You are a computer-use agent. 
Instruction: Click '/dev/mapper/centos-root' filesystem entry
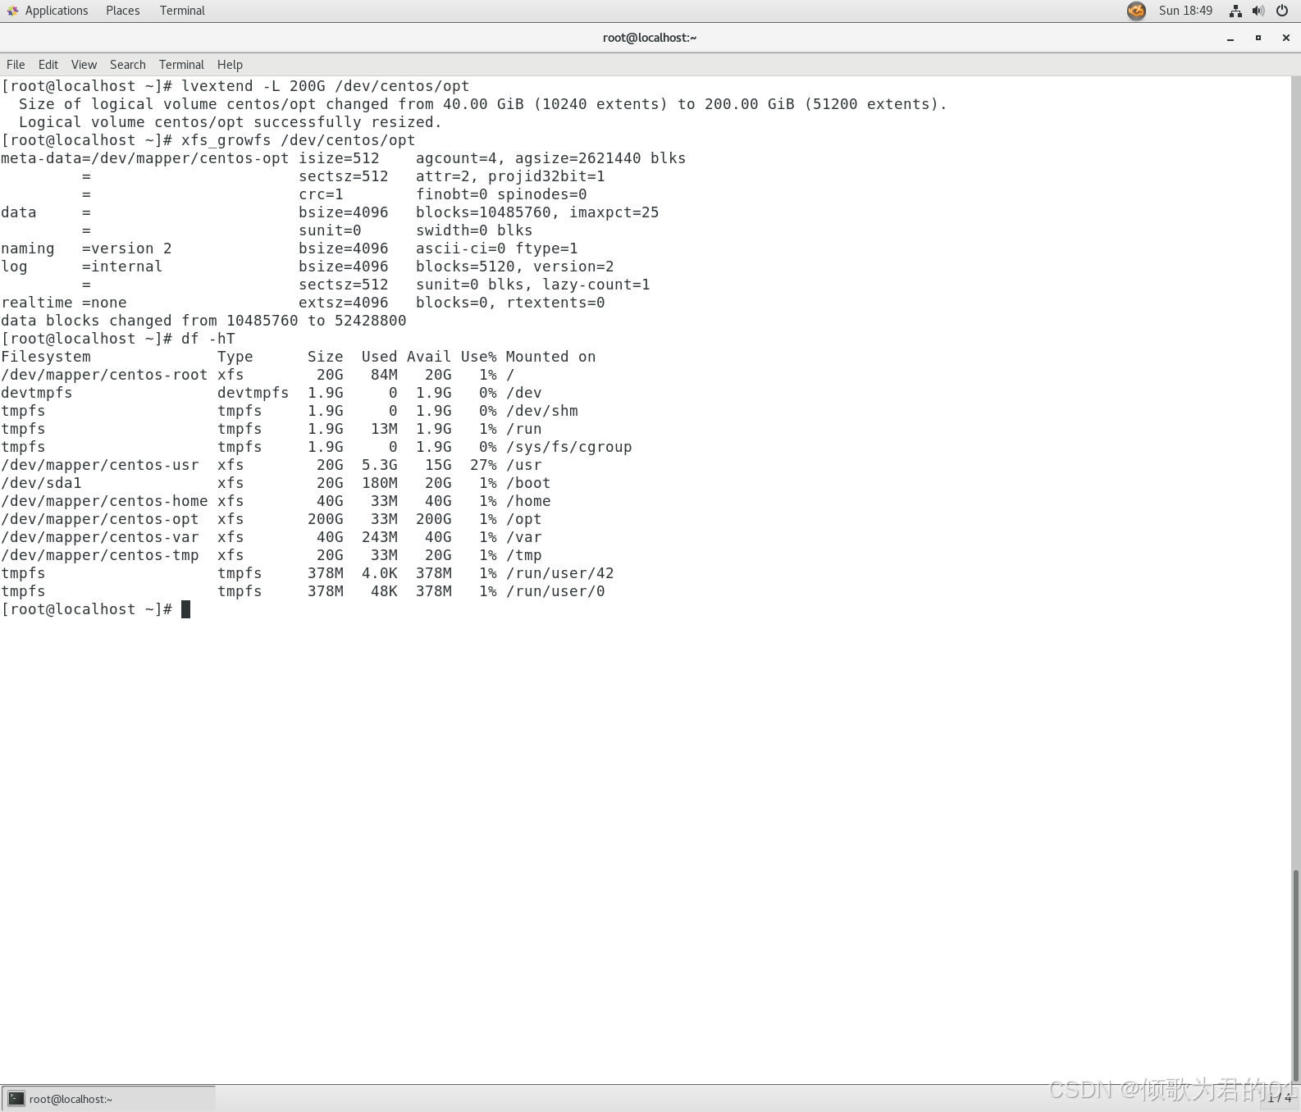point(104,375)
